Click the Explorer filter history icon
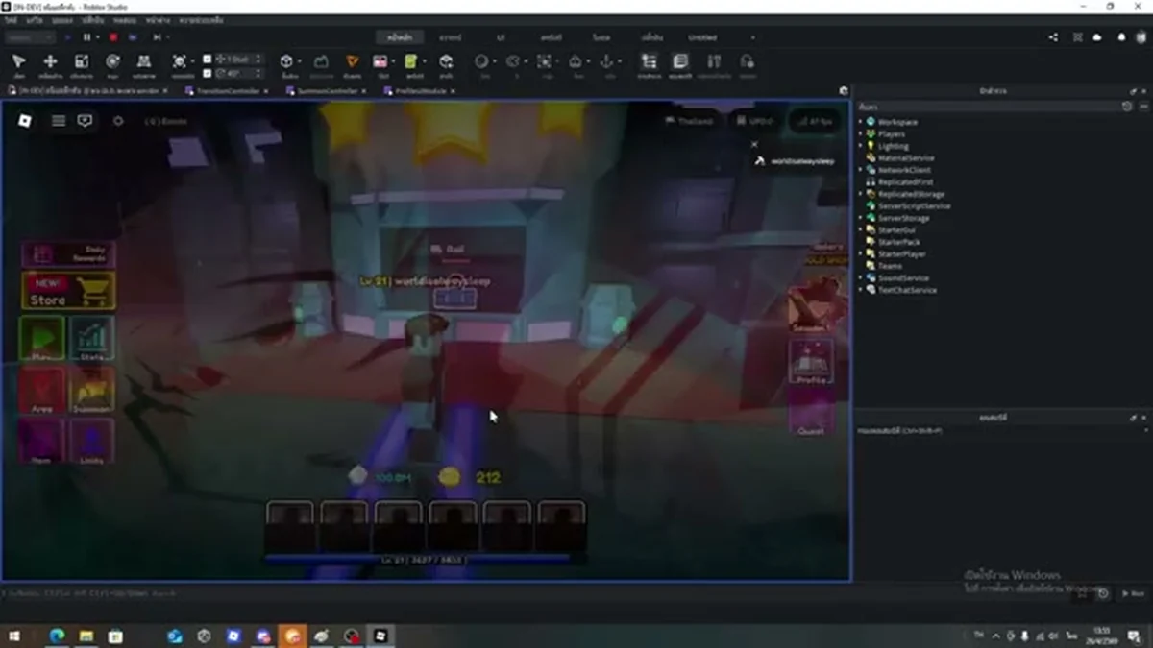 pyautogui.click(x=1127, y=107)
